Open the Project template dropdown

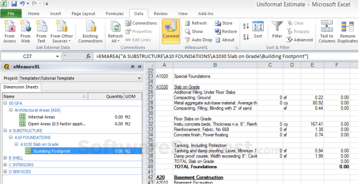139,78
